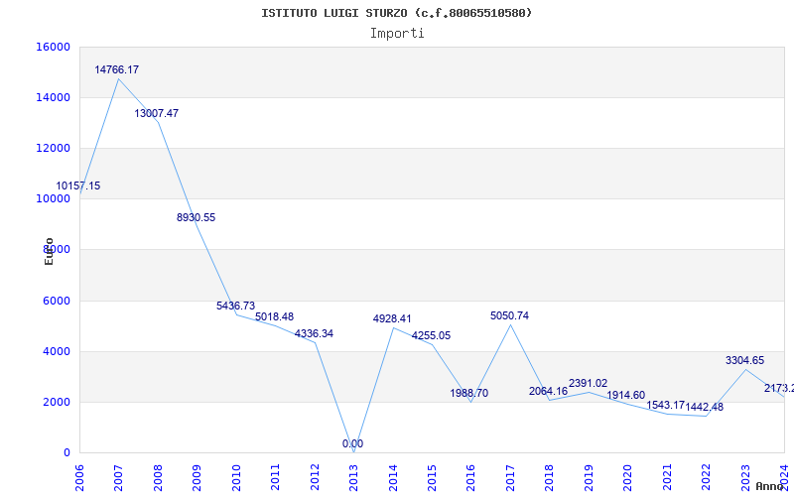Screen dimensions: 794x496
Task: Select the 14766.17 data label
Action: (x=116, y=69)
